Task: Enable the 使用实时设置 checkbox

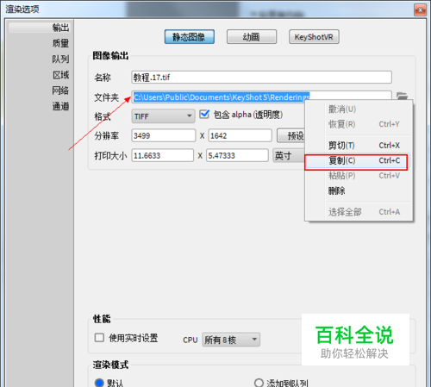Action: 99,337
